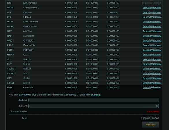Click the OMG ticker symbol

(x=10, y=41)
